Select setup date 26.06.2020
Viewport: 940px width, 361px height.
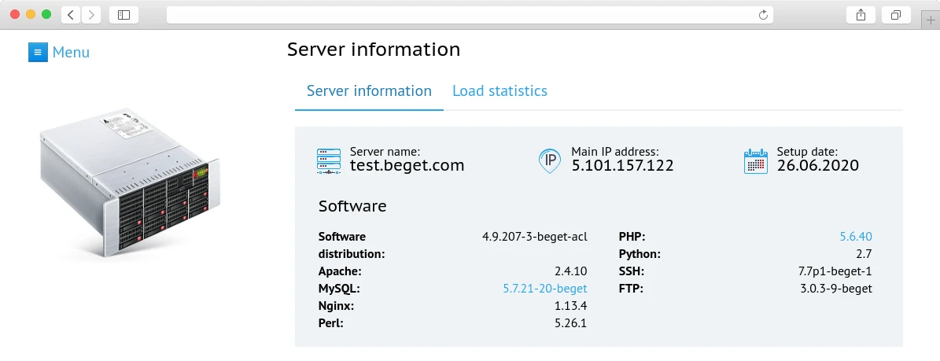[x=818, y=165]
